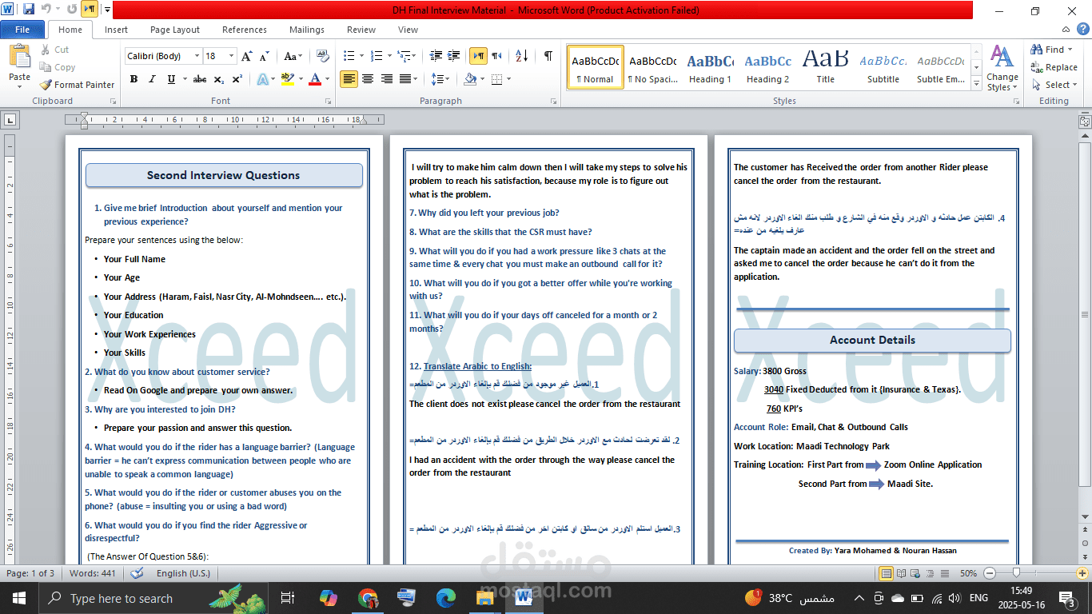Viewport: 1092px width, 614px height.
Task: Open the Mailings tab
Action: 307,30
